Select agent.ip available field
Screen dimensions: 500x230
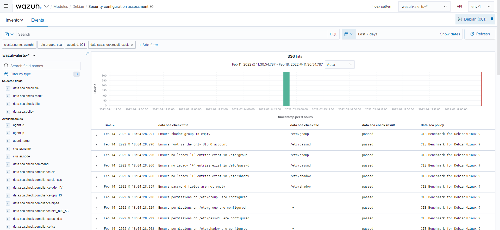tap(18, 133)
